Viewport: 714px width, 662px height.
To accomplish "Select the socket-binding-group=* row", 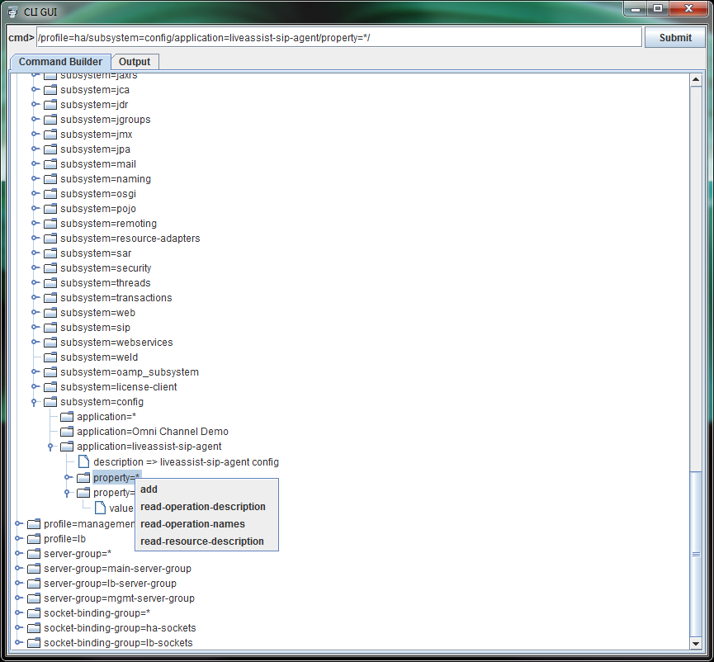I will 97,613.
